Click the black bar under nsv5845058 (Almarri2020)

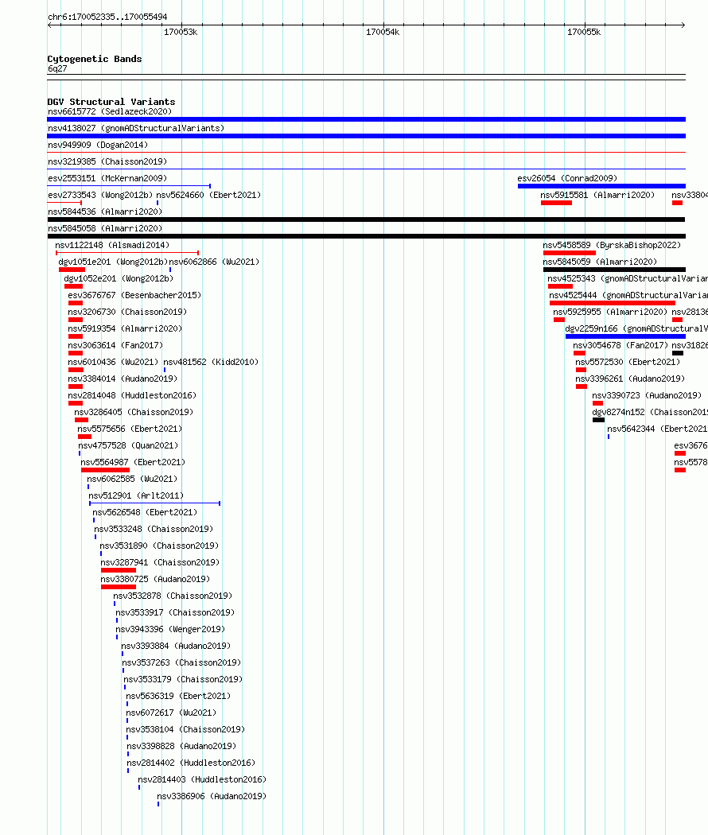(367, 236)
